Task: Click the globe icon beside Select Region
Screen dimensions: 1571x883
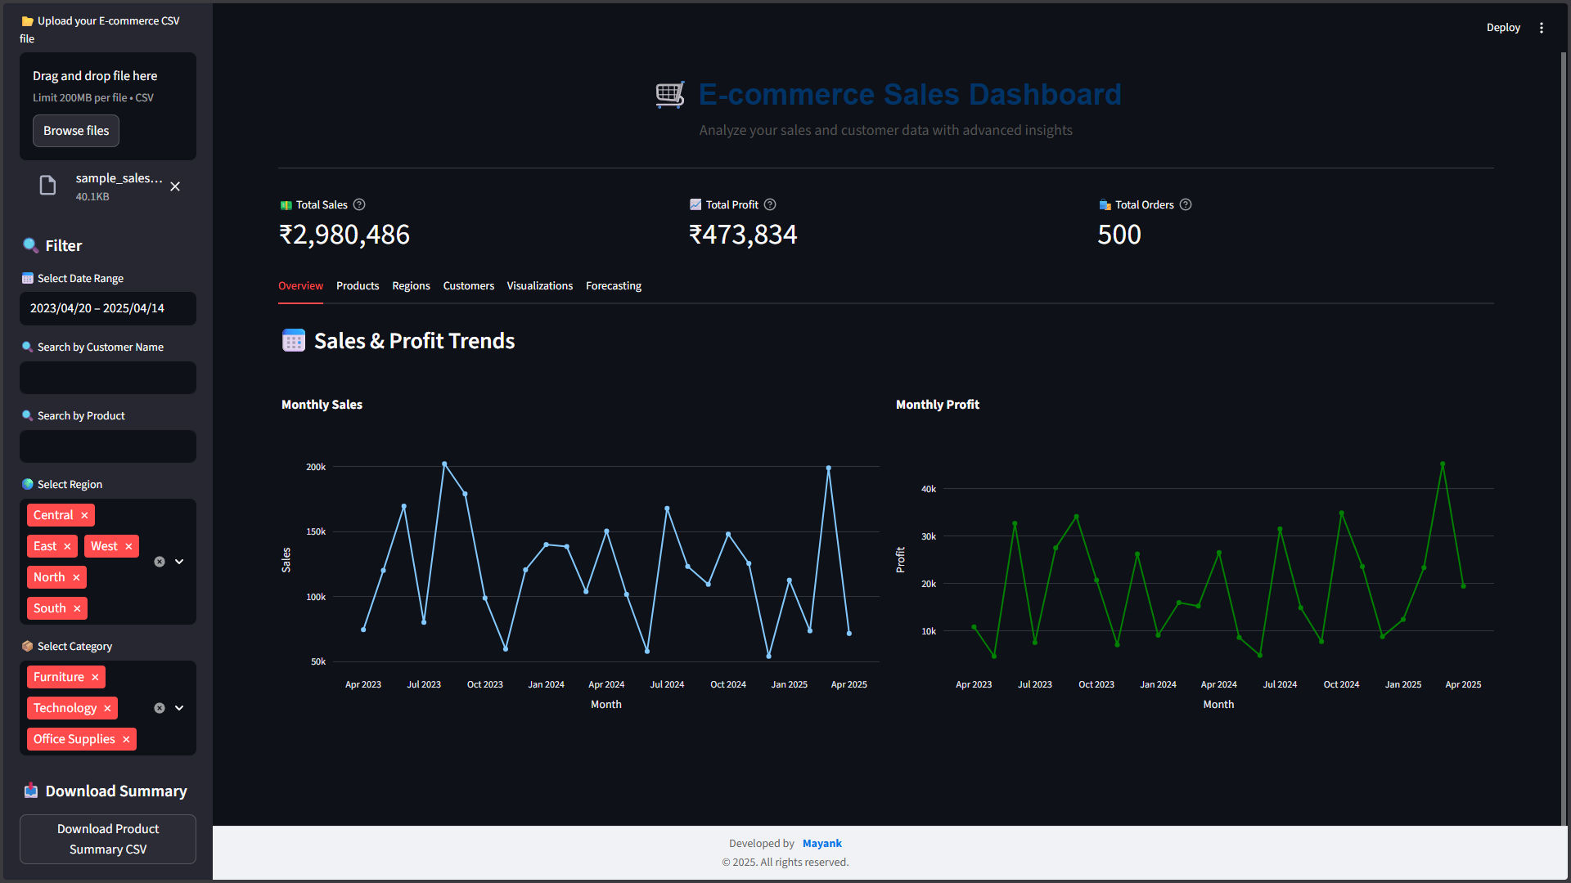Action: click(27, 484)
